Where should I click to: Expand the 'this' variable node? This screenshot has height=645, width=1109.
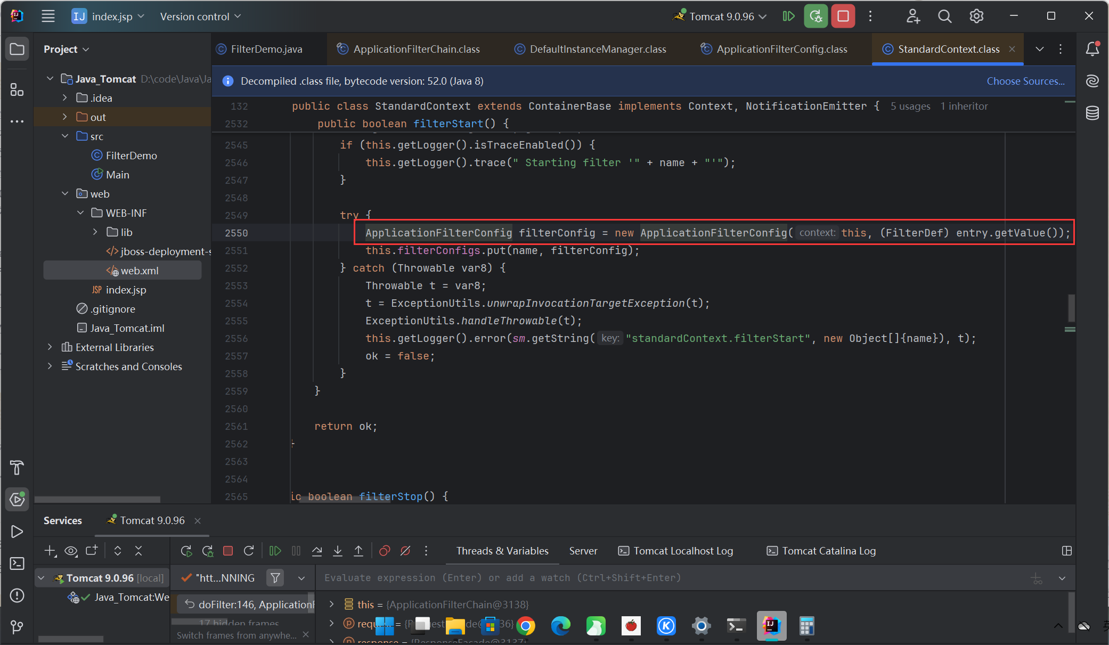(x=331, y=604)
